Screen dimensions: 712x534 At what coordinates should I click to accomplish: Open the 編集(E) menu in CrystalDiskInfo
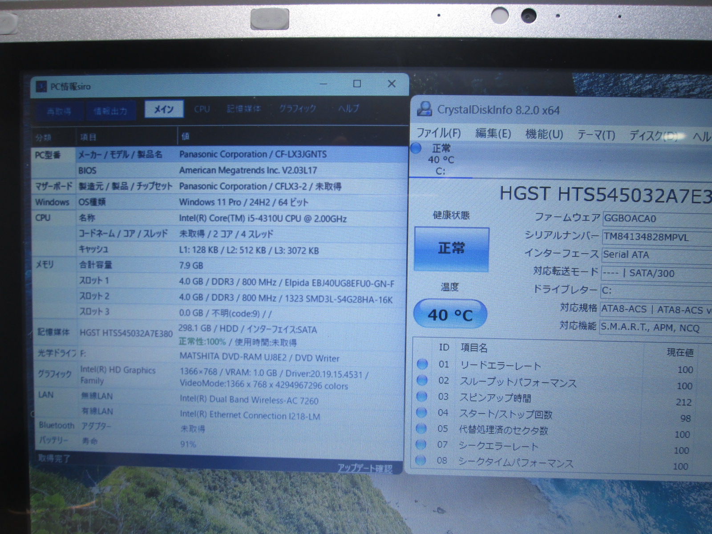493,133
